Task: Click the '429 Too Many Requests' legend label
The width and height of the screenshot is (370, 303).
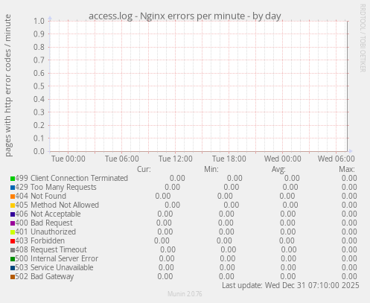Action: tap(56, 187)
